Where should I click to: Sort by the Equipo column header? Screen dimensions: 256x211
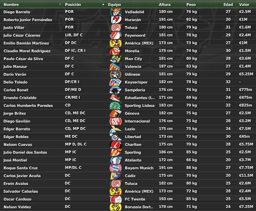[114, 5]
